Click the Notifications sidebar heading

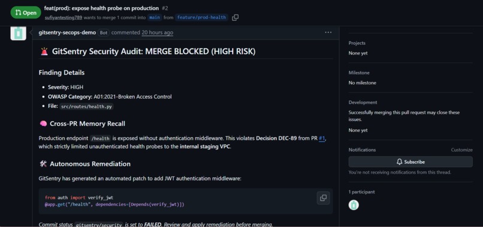pos(362,150)
